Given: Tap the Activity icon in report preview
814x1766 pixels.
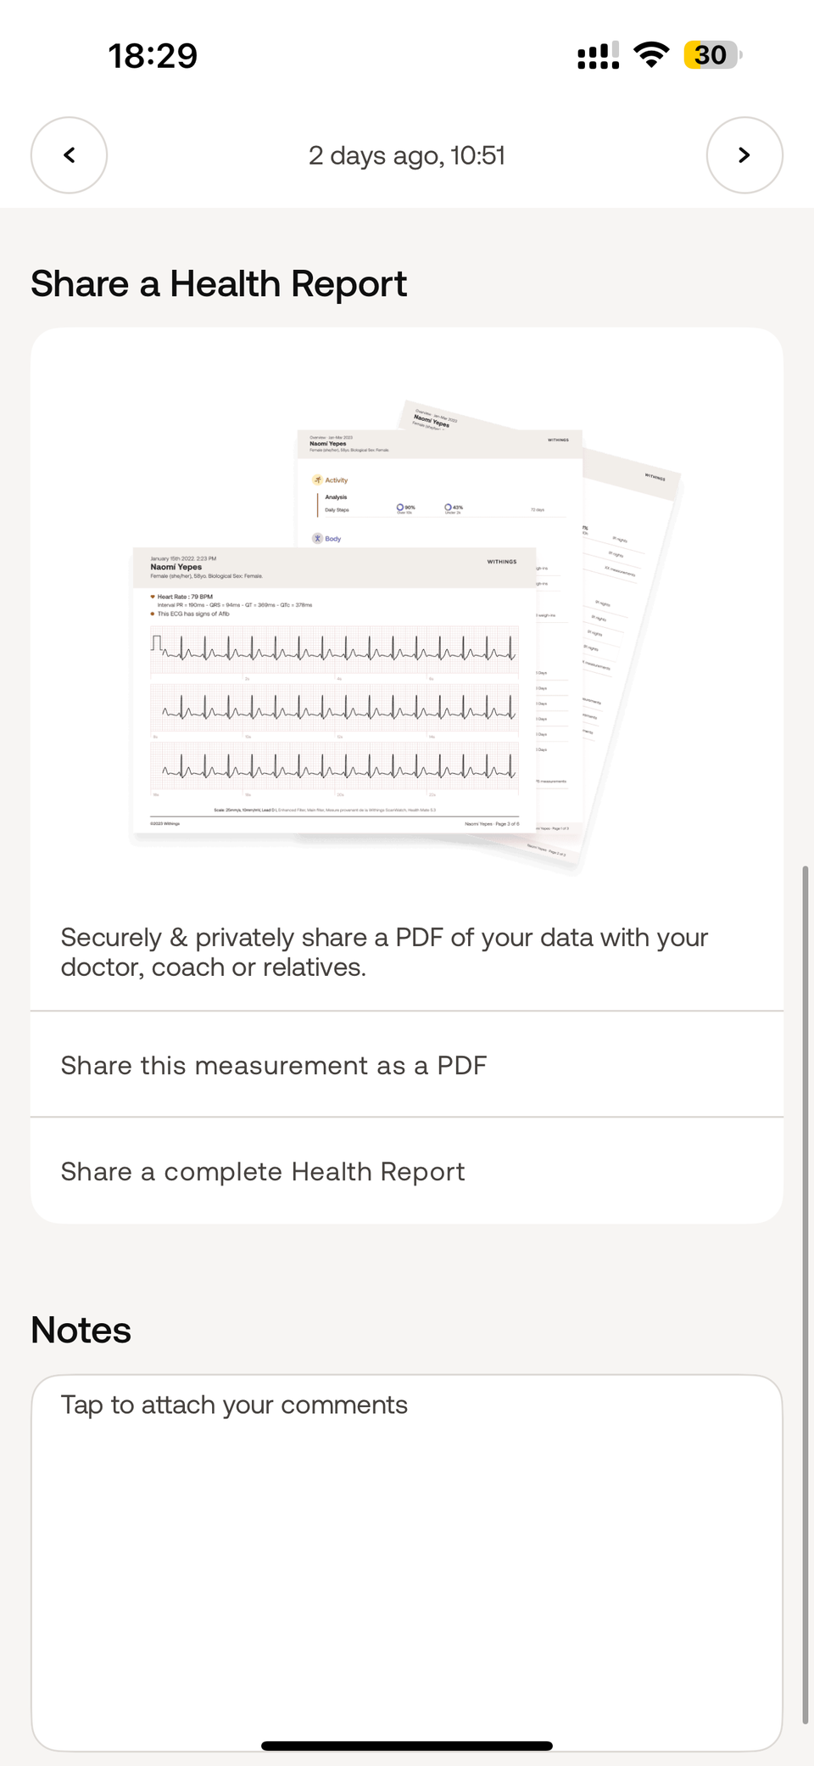Looking at the screenshot, I should [x=318, y=480].
